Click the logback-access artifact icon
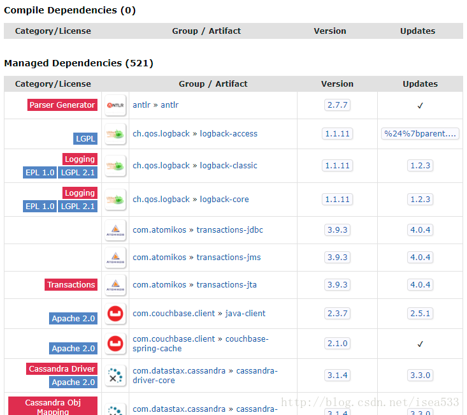 point(115,134)
